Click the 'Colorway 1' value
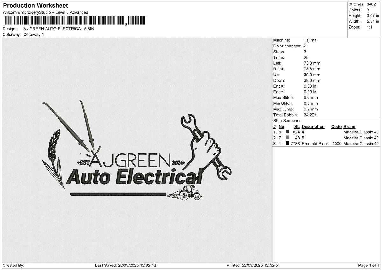 click(34, 34)
